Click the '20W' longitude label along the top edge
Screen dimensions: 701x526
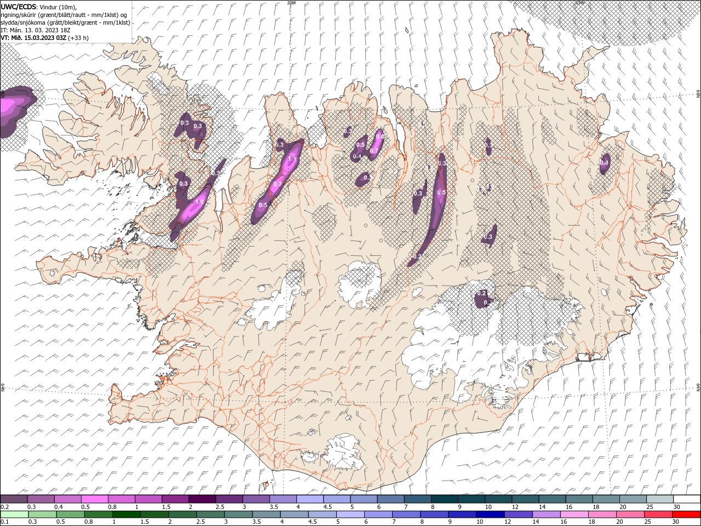point(291,3)
